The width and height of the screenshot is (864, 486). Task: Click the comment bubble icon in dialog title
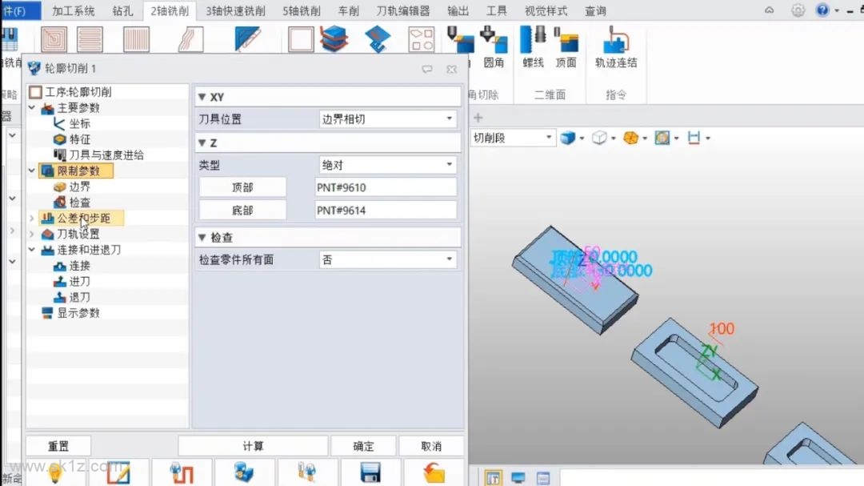[x=427, y=69]
